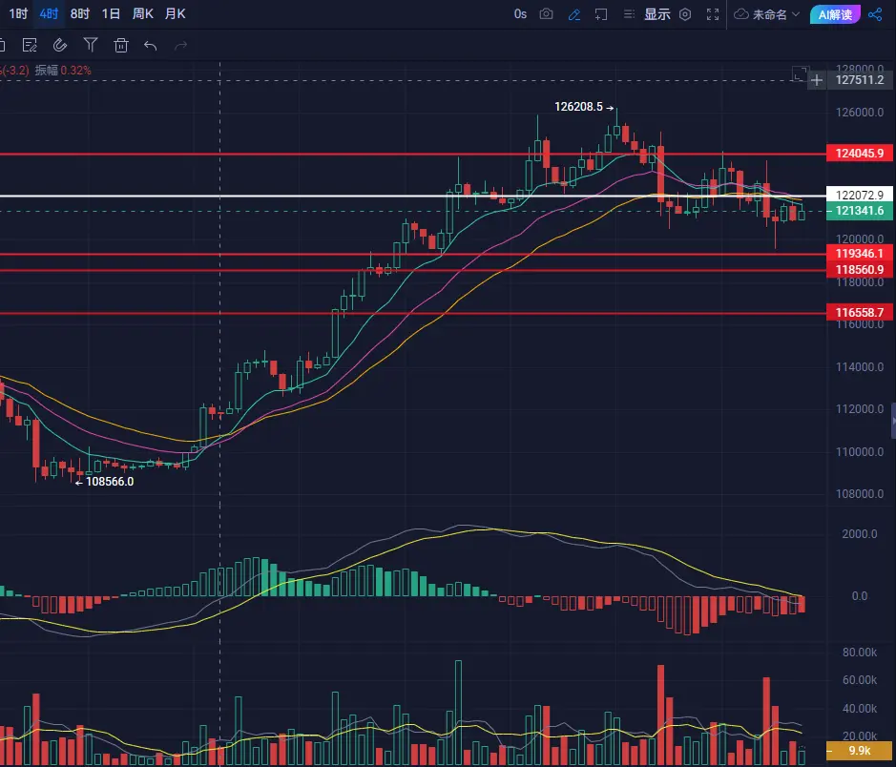Image resolution: width=896 pixels, height=767 pixels.
Task: Select the 116558.7 red price label
Action: coord(860,312)
